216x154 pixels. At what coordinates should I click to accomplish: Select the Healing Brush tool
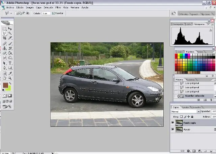[4, 44]
